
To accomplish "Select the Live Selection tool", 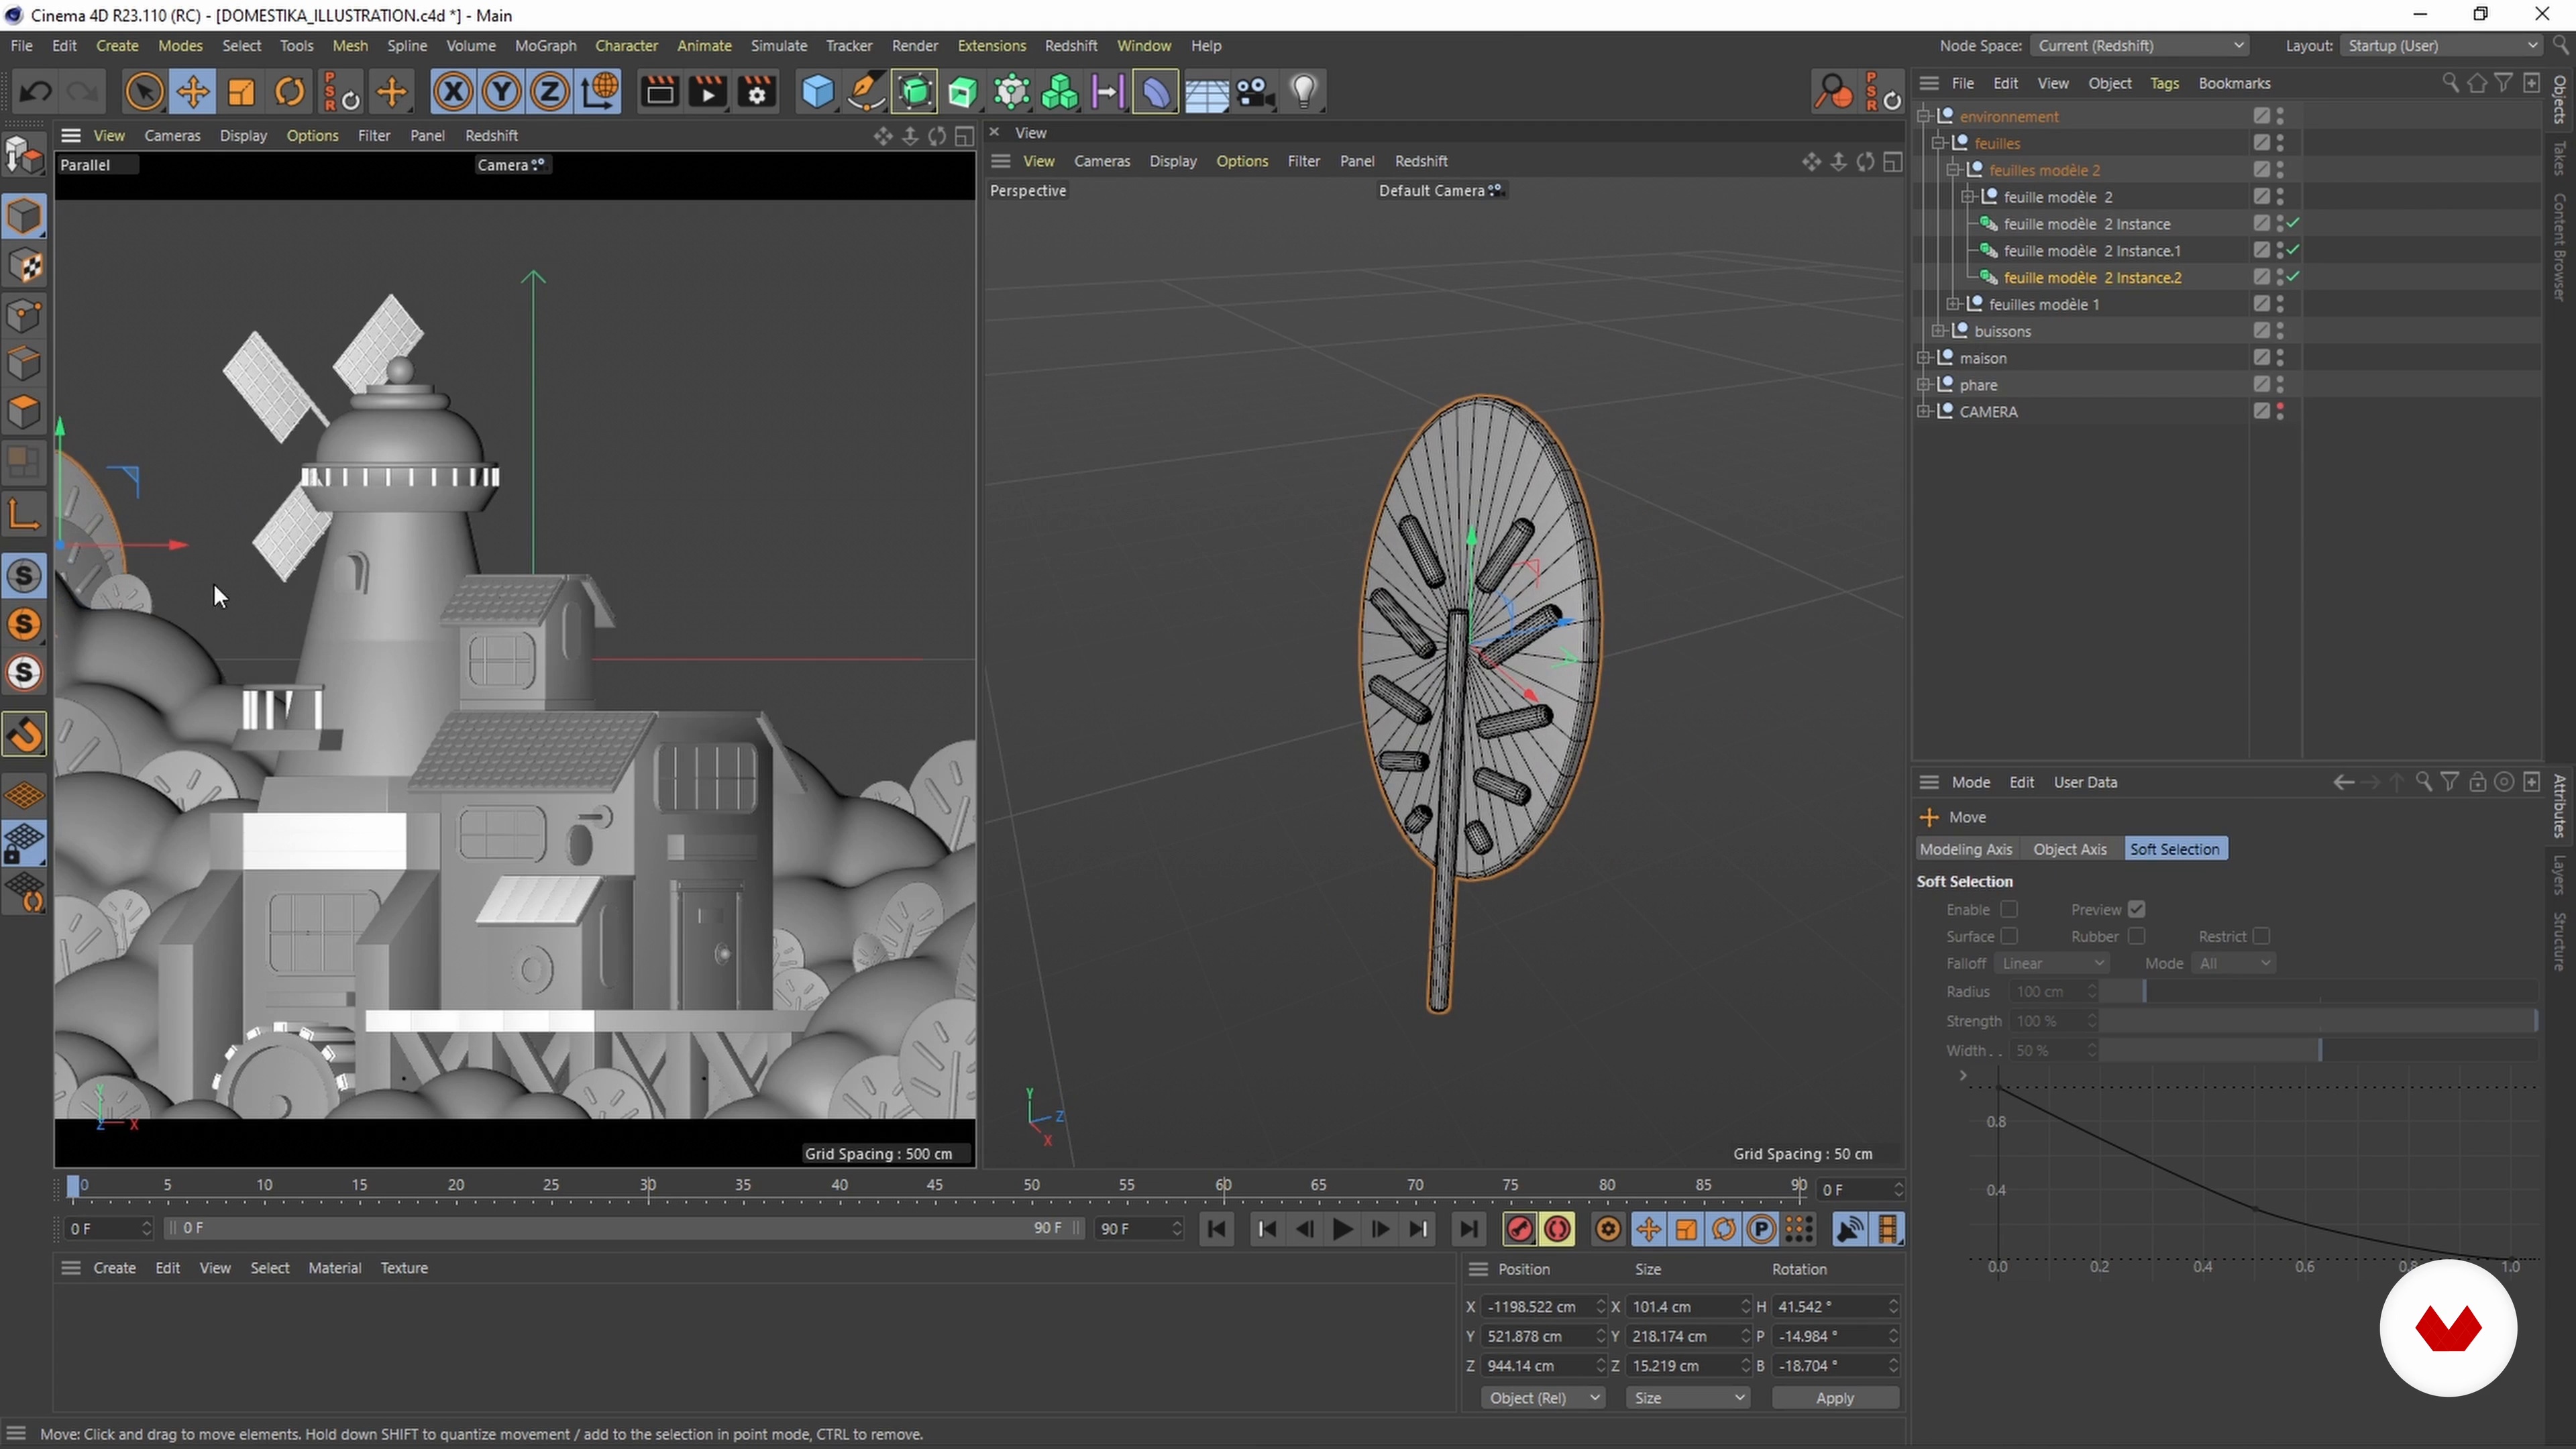I will [144, 92].
